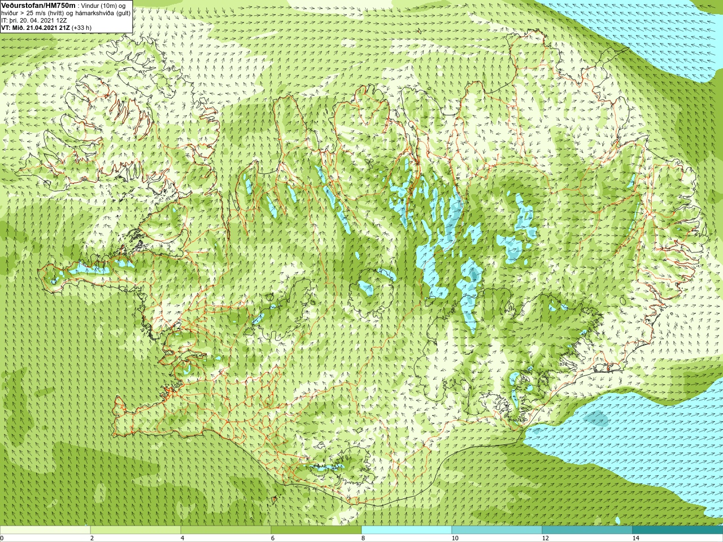The height and width of the screenshot is (542, 723).
Task: Click the 10–12 m/s teal colorbar segment
Action: coord(497,530)
